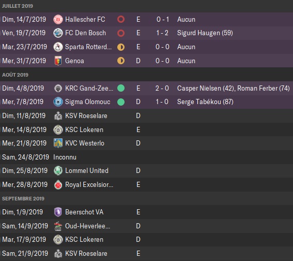This screenshot has height=261, width=293.
Task: Open the KSV Roeselare match on 11/8/2019
Action: coord(147,115)
